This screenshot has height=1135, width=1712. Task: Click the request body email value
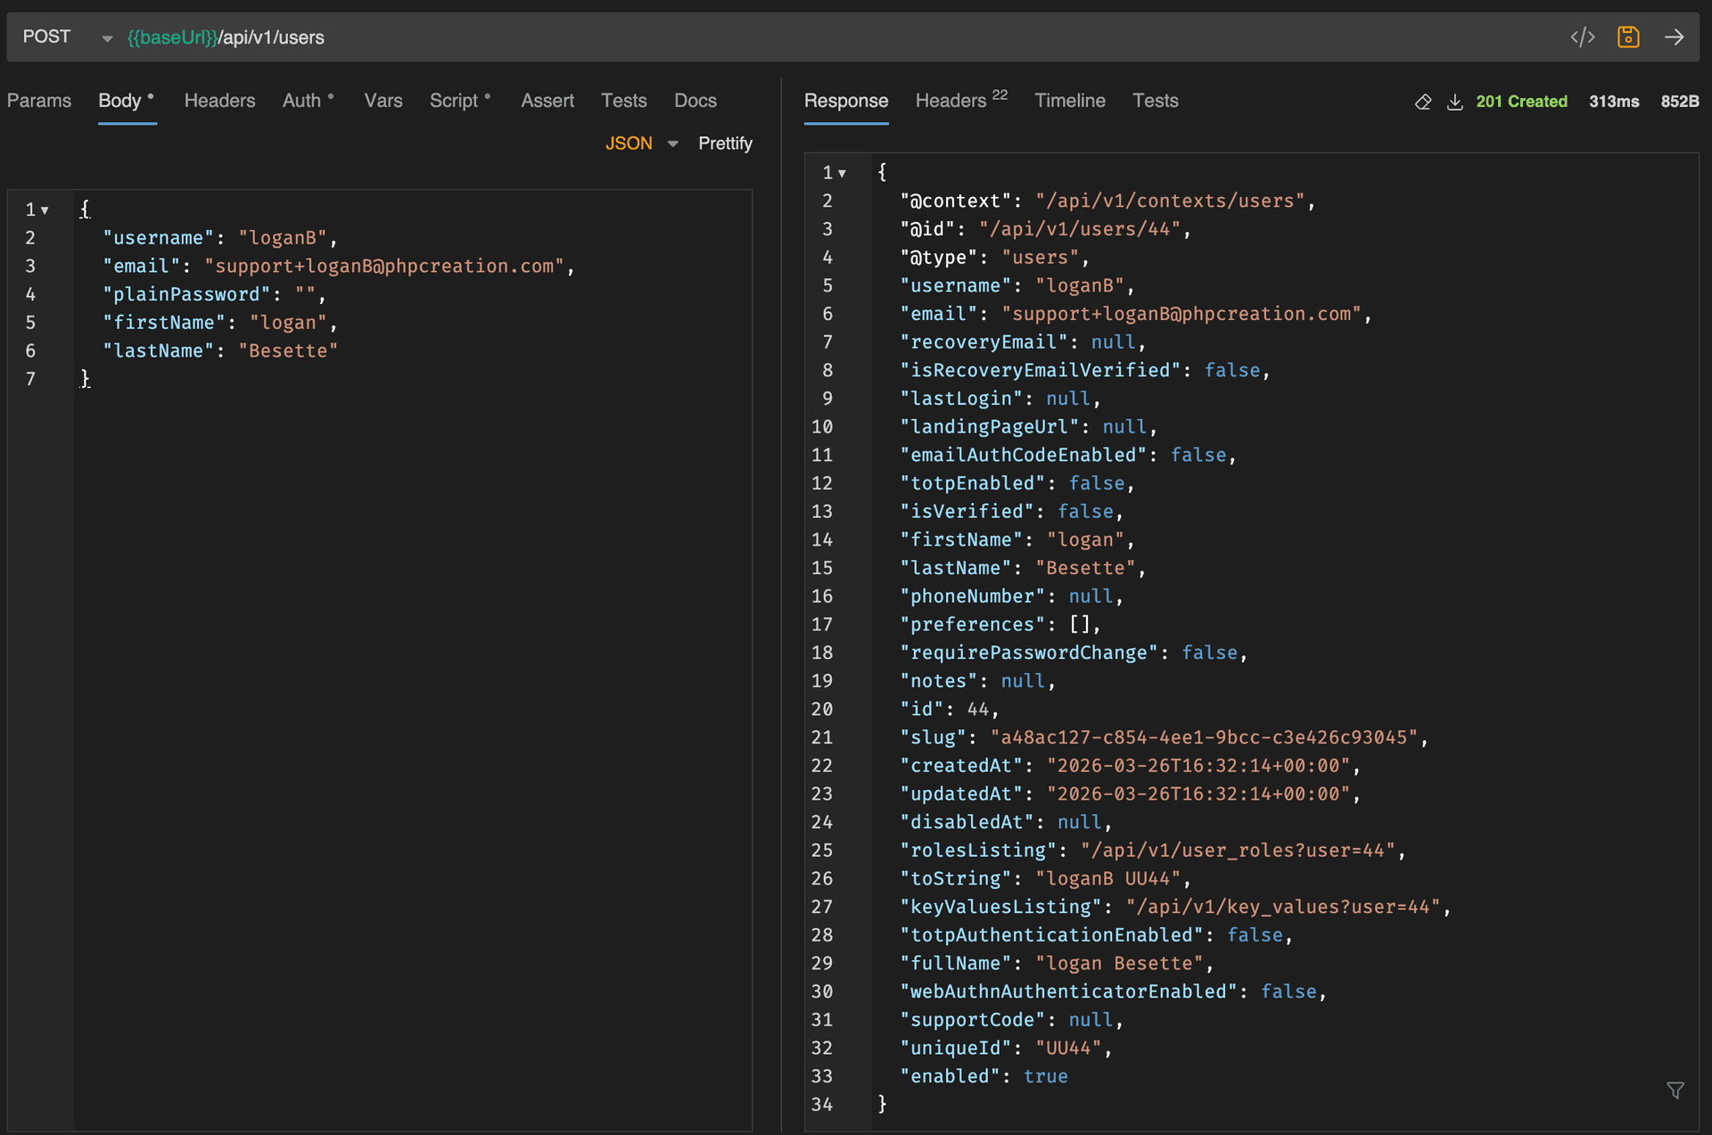pos(384,267)
